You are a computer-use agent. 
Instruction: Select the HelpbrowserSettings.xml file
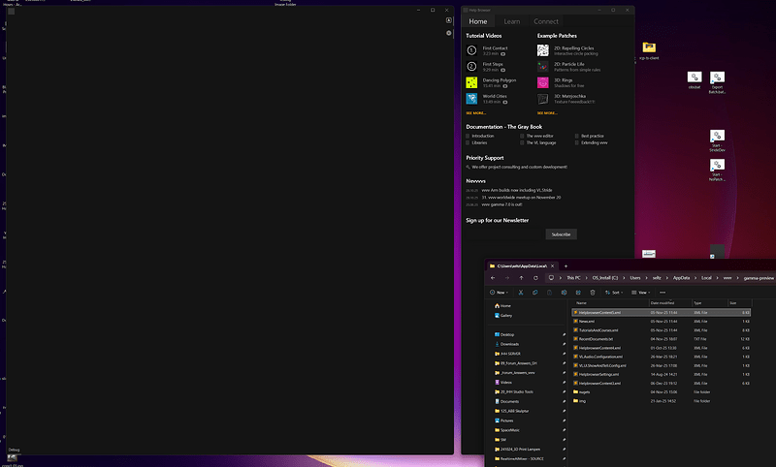point(598,373)
